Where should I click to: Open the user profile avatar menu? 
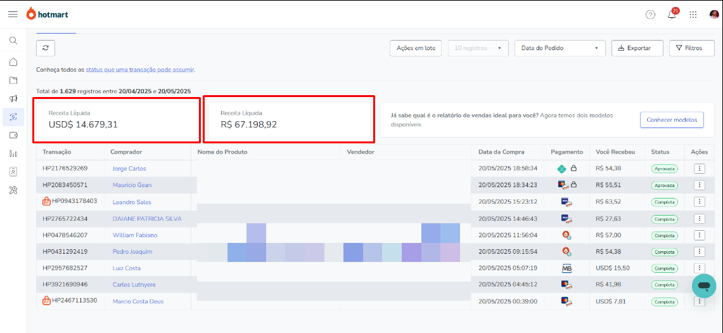coord(714,15)
